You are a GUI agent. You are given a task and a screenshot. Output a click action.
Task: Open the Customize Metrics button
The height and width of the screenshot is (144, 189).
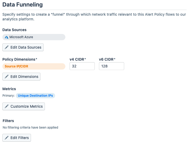click(x=24, y=106)
